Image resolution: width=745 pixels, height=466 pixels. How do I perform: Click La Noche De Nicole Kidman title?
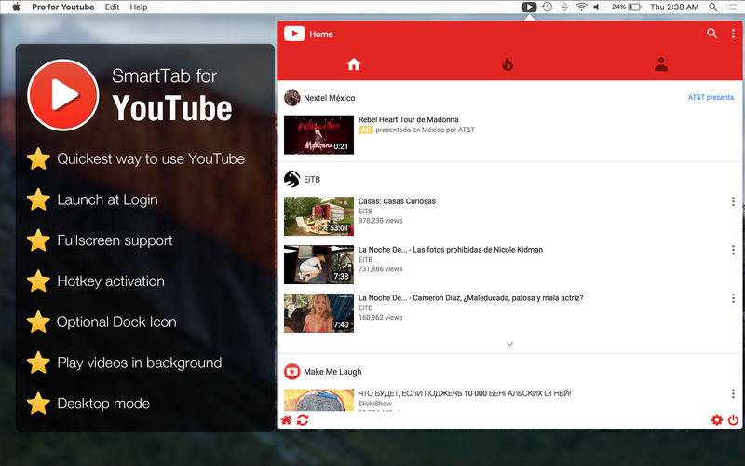(x=451, y=249)
